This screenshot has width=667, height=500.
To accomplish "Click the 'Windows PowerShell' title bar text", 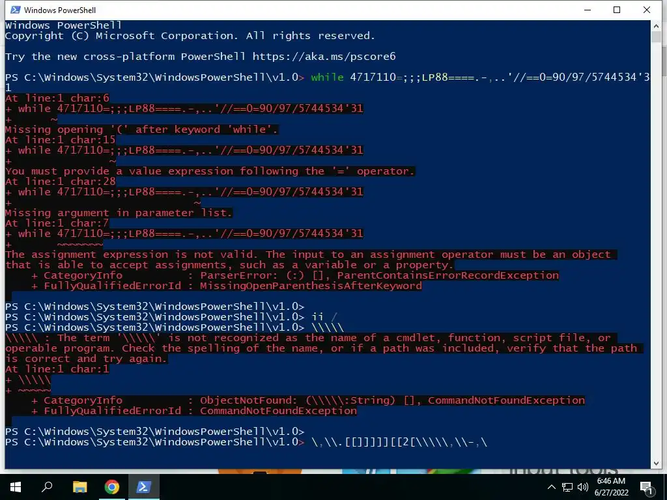I will pyautogui.click(x=59, y=10).
